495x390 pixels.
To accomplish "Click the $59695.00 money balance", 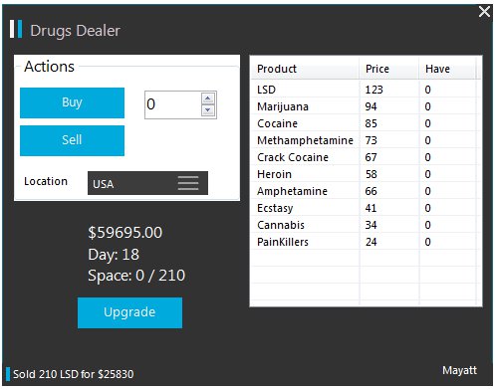I will (125, 233).
